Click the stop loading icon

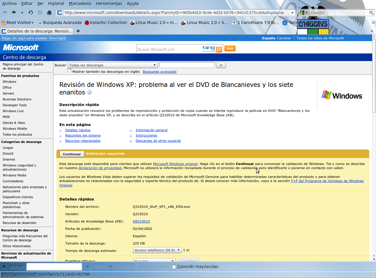tap(40, 13)
